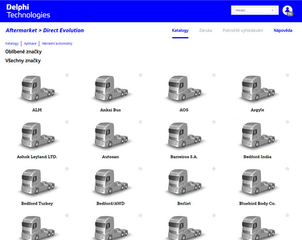Click the AOS brand name
This screenshot has width=302, height=240.
tap(184, 110)
